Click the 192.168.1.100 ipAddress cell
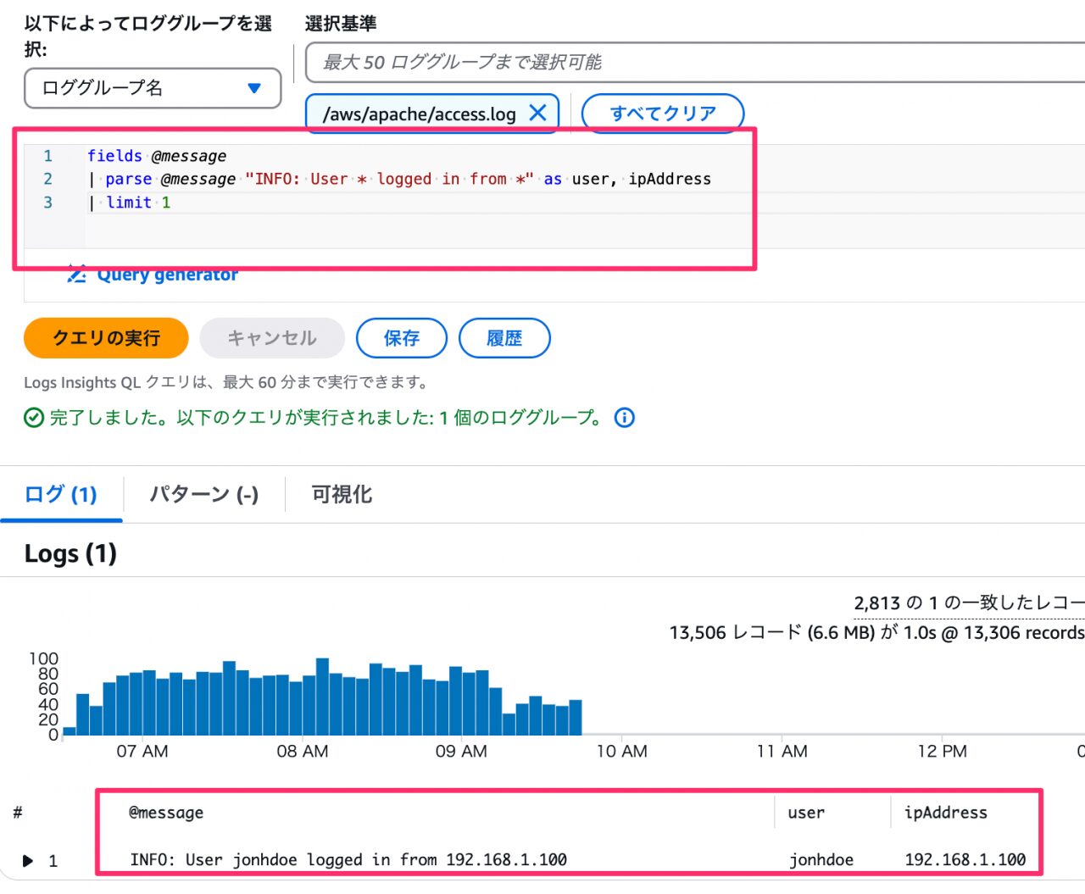Image resolution: width=1085 pixels, height=894 pixels. pos(965,859)
